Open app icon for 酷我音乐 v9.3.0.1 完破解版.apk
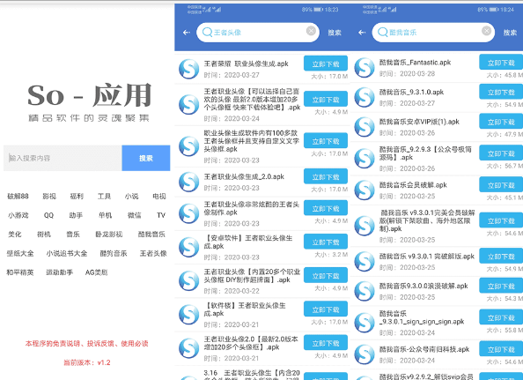The image size is (523, 380). pyautogui.click(x=365, y=262)
